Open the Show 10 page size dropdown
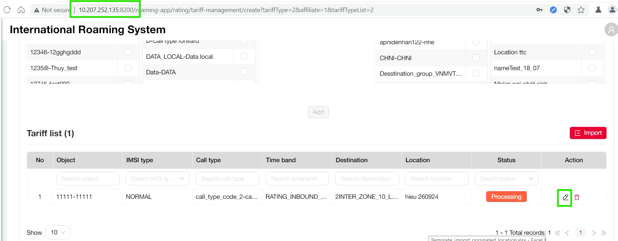Image resolution: width=618 pixels, height=241 pixels. pyautogui.click(x=58, y=232)
